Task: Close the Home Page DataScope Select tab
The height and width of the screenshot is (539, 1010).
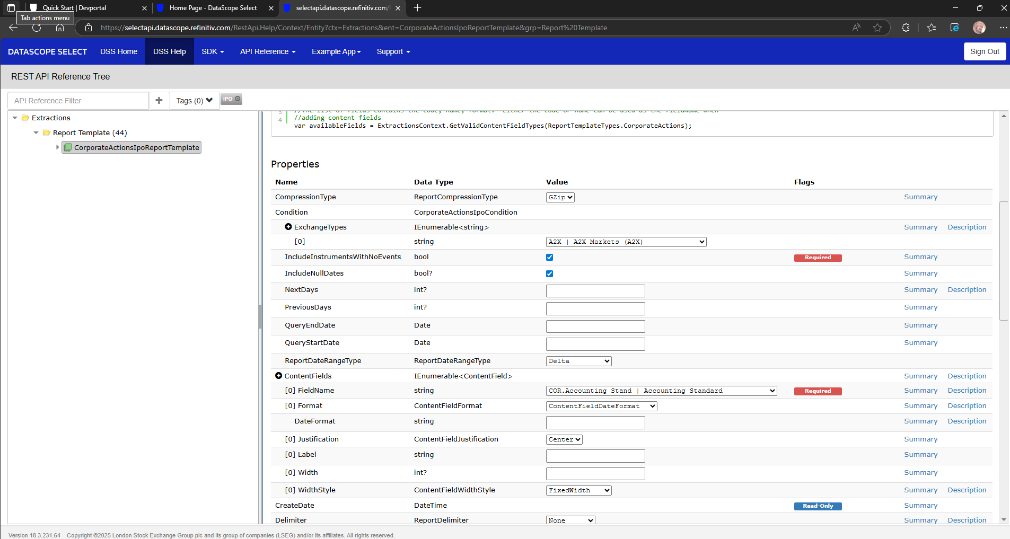Action: [x=271, y=8]
